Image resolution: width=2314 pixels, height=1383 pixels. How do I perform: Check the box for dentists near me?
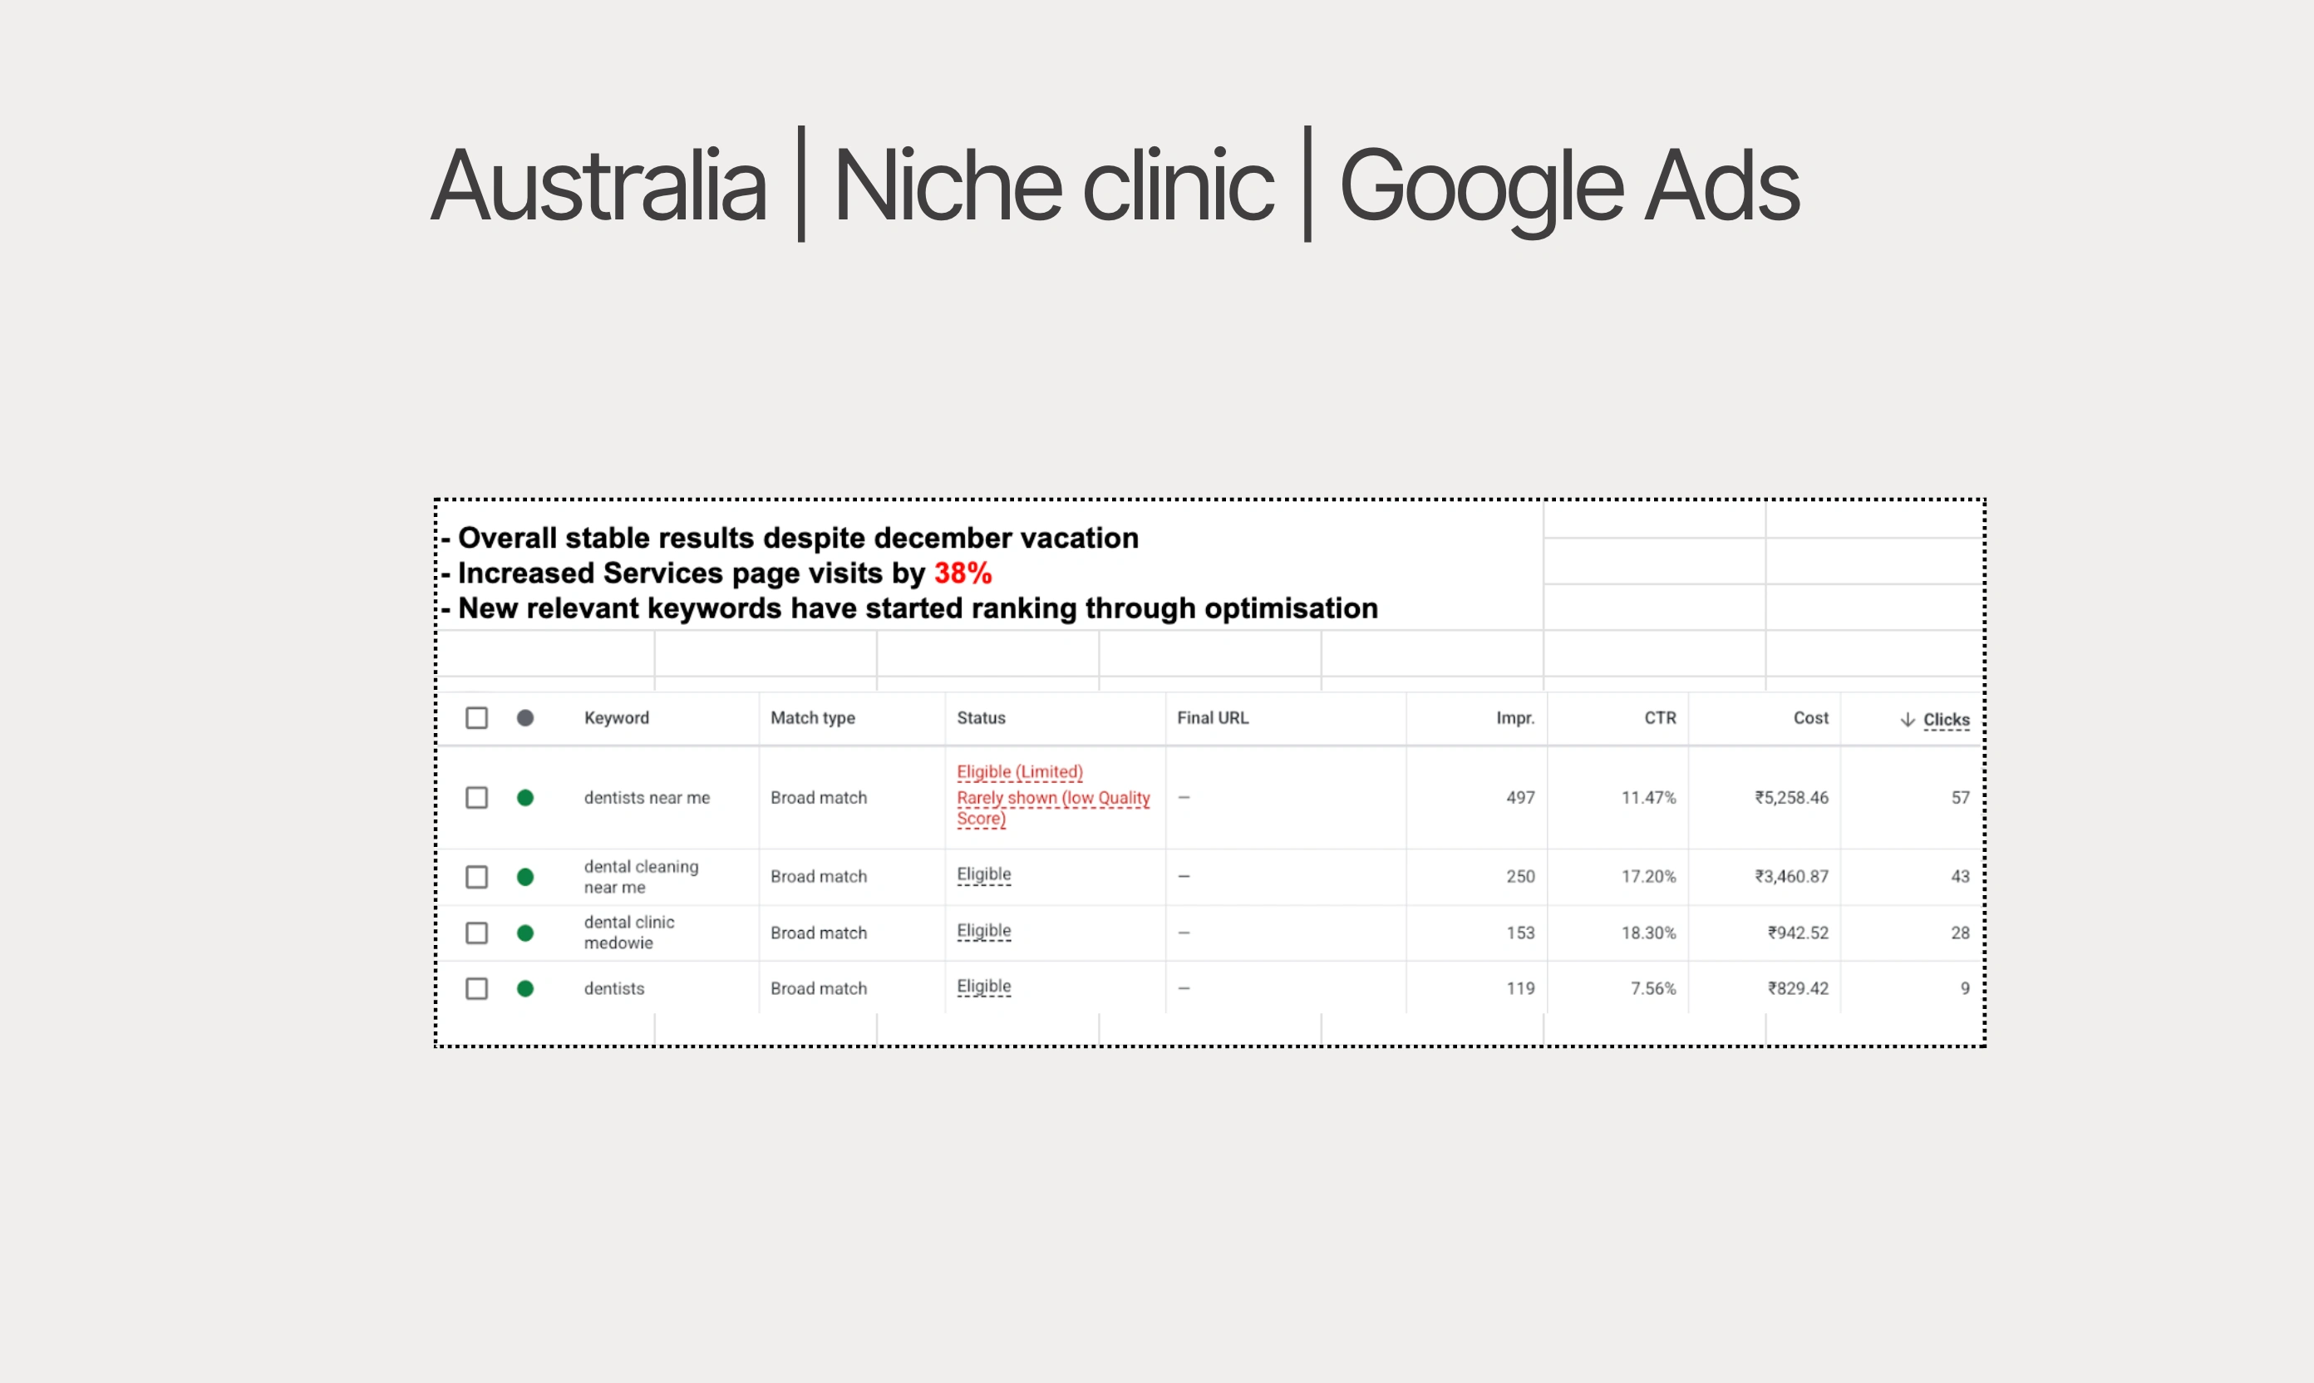tap(476, 798)
